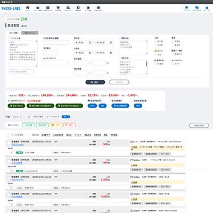Viewport: 213px width, 213px height.
Task: Select the orange mark radio button
Action: [155, 51]
